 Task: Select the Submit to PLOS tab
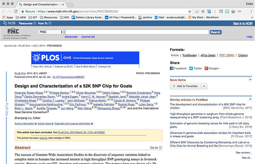tap(64, 66)
